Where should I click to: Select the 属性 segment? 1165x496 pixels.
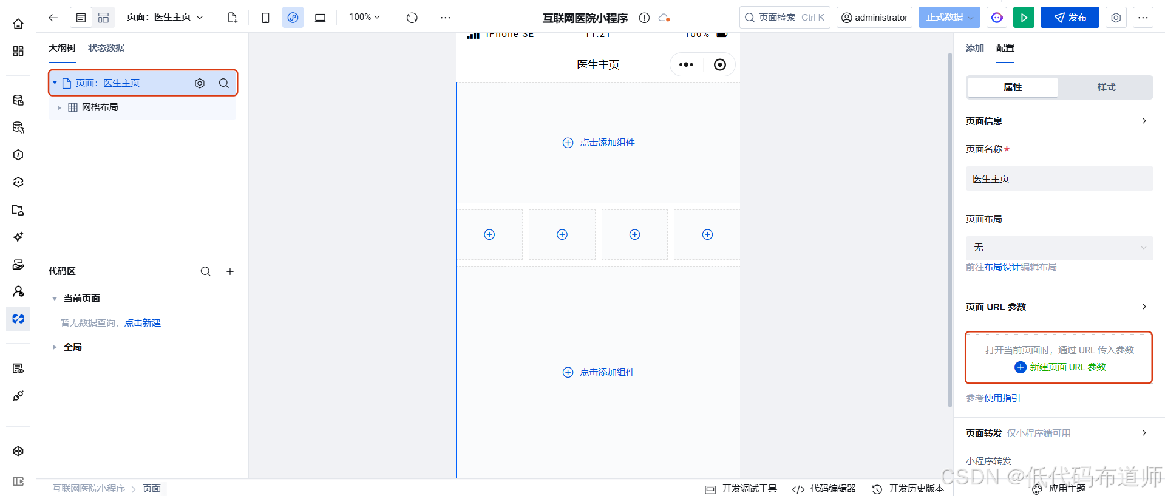click(1013, 87)
